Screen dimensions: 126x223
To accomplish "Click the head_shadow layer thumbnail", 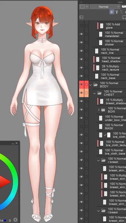I will (x=98, y=59).
